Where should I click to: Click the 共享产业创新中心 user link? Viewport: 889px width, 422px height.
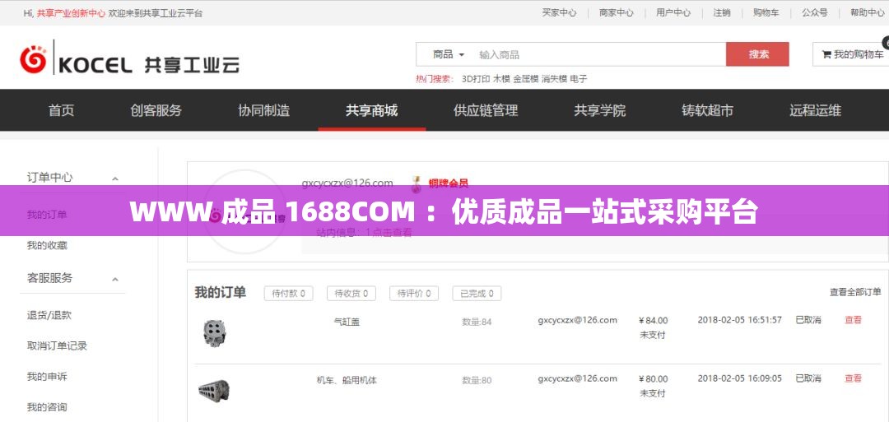click(71, 13)
